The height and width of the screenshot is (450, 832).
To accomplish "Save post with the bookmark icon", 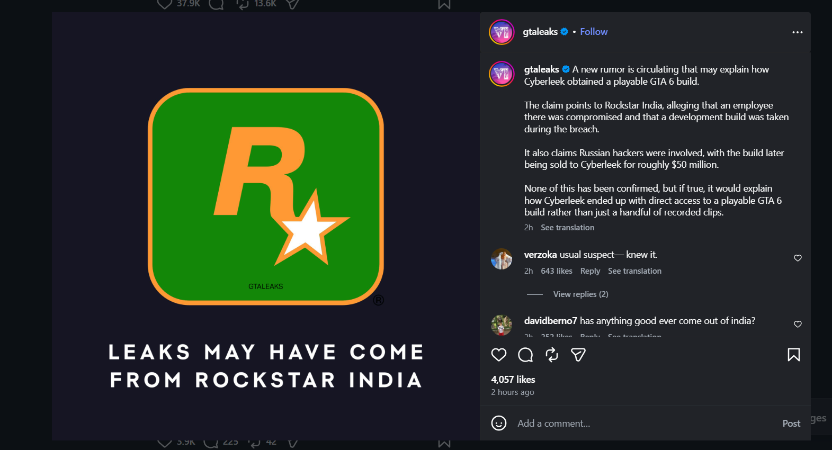I will (x=793, y=355).
